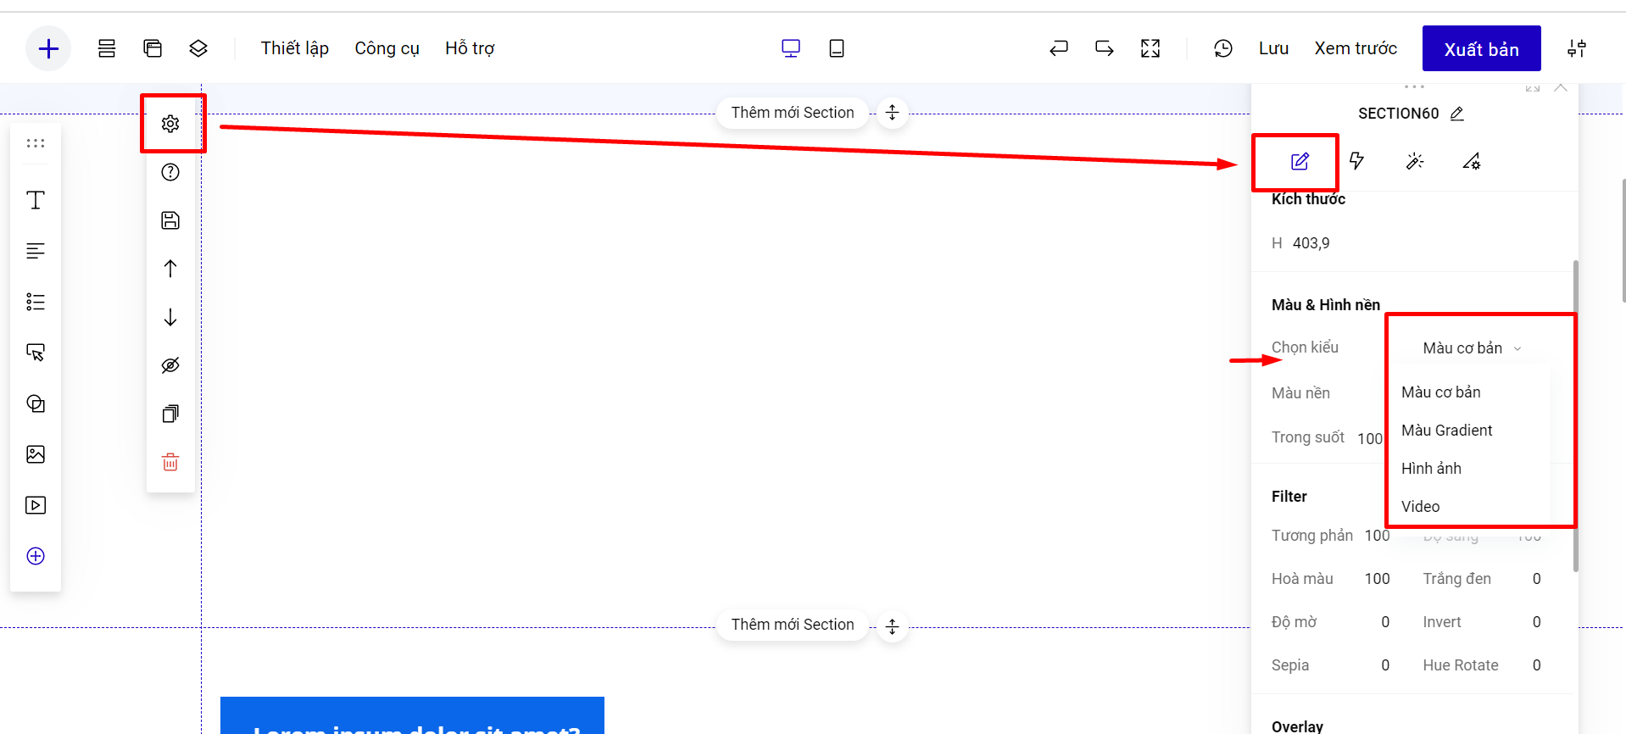Click the undo arrow icon
The image size is (1626, 734).
1058,48
